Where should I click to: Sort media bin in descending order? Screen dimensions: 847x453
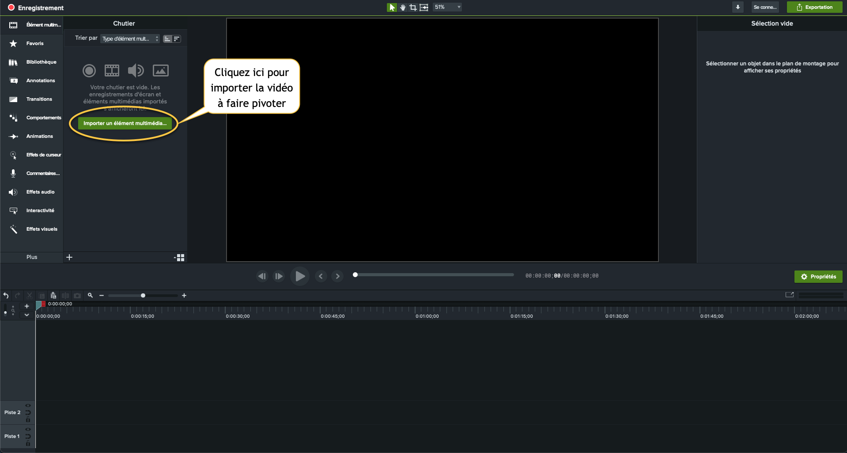click(x=177, y=39)
